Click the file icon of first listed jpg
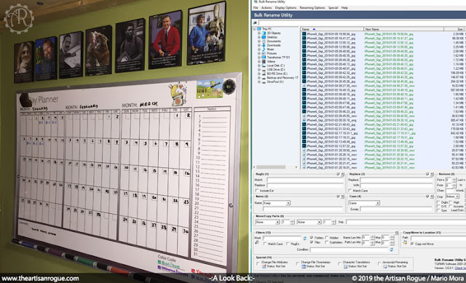 [x=304, y=34]
